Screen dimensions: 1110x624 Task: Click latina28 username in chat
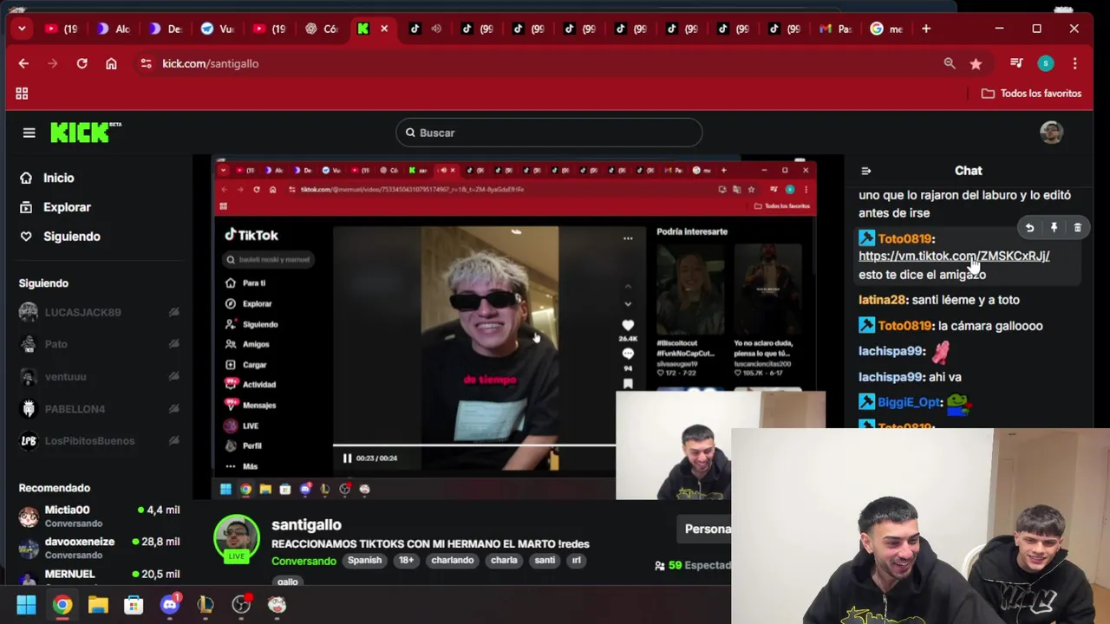[882, 300]
